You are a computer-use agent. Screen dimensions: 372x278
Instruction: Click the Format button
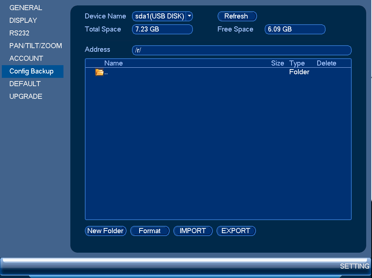pos(150,231)
